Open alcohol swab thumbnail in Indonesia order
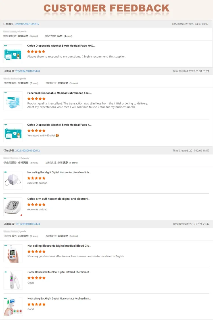 13,54
